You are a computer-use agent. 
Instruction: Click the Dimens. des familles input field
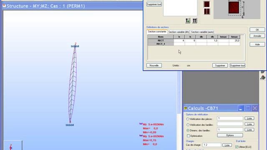point(230,130)
